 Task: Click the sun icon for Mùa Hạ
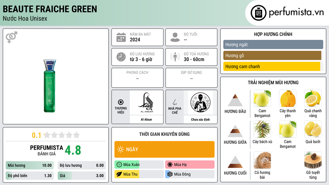[170, 165]
